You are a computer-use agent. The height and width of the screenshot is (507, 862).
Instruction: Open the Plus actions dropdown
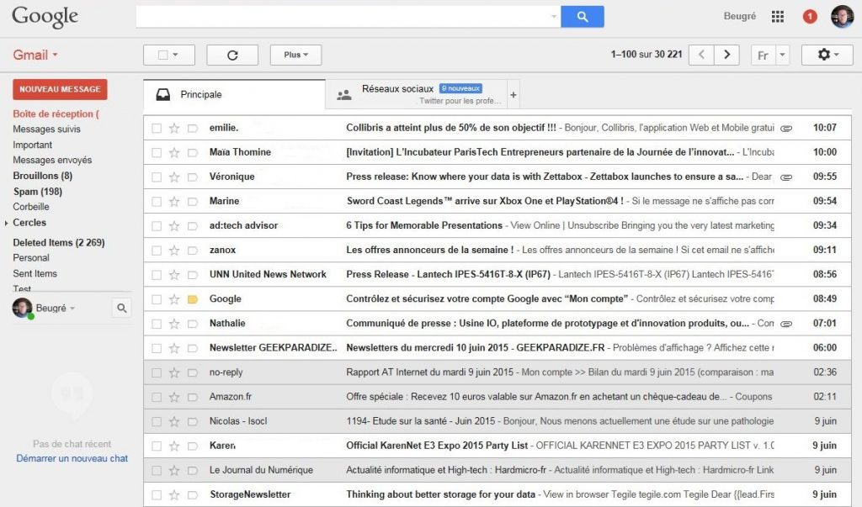coord(295,55)
